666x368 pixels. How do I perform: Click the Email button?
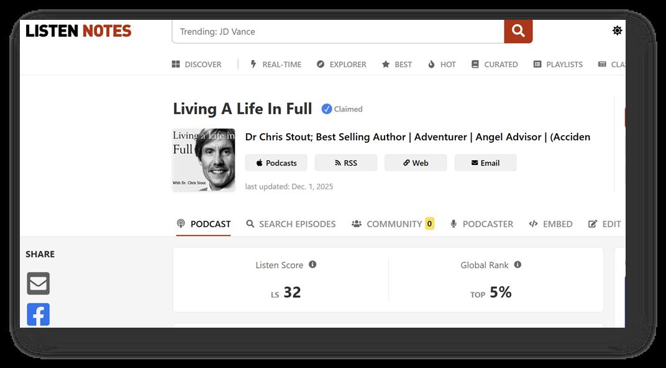485,163
